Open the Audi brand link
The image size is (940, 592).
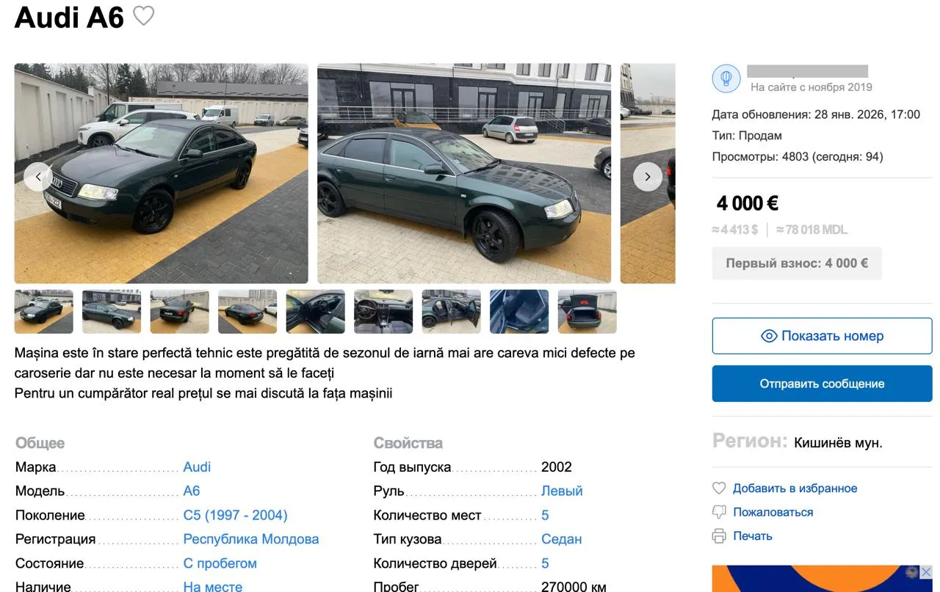coord(197,467)
